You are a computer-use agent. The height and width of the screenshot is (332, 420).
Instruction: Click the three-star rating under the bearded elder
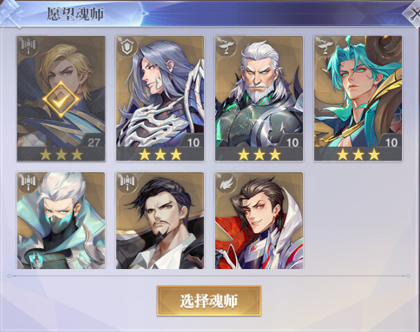pyautogui.click(x=259, y=154)
